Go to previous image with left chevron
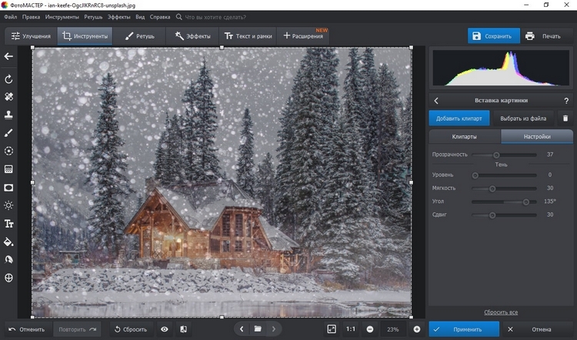This screenshot has width=577, height=340. coord(241,329)
